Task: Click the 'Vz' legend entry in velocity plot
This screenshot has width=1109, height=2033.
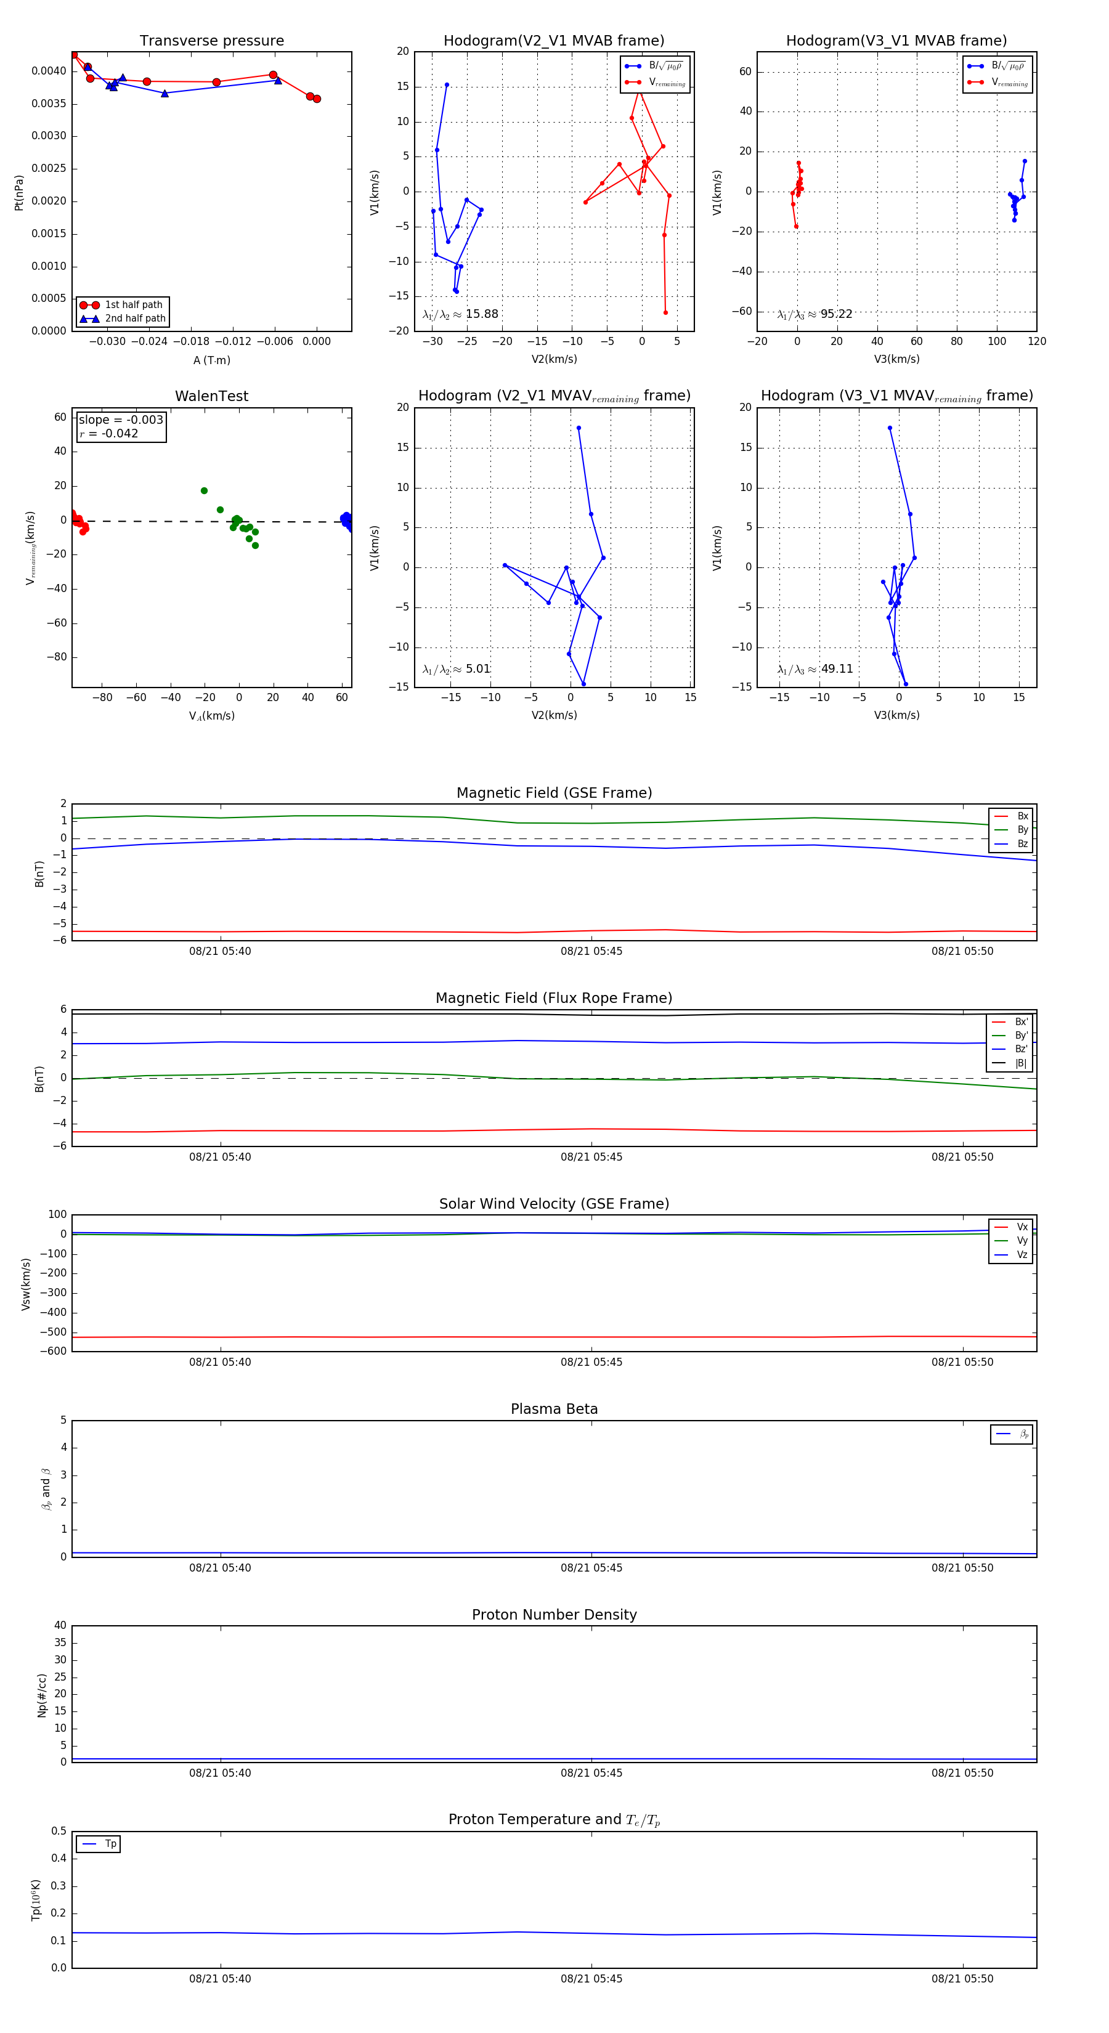Action: pos(1011,1254)
